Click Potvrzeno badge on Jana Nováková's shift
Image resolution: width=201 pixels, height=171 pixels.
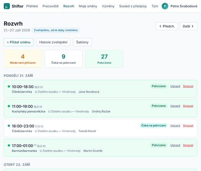[159, 86]
